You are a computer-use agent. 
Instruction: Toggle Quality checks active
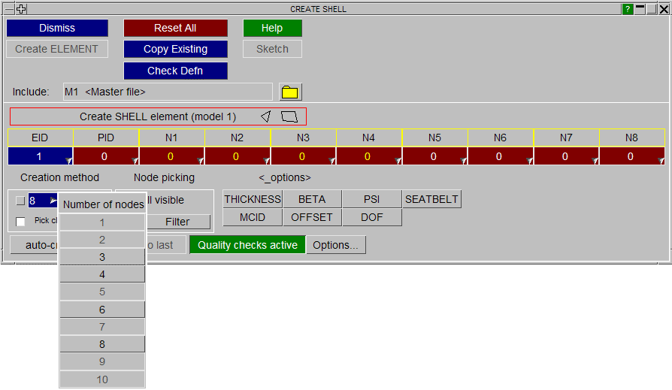coord(247,245)
